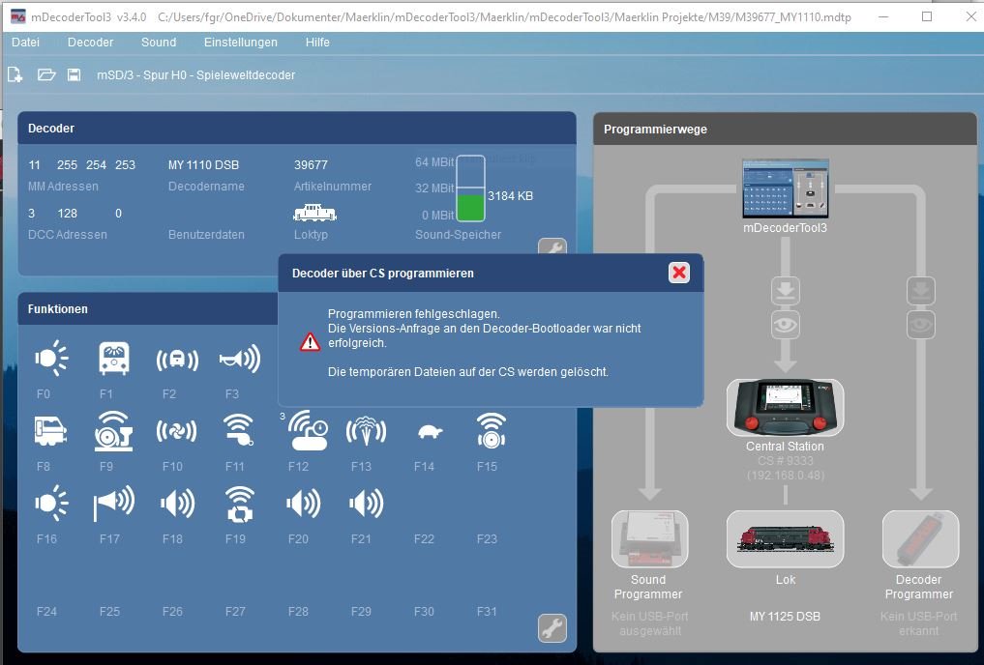Click download icon on Decoder Programmer path
Image resolution: width=984 pixels, height=665 pixels.
pyautogui.click(x=920, y=292)
